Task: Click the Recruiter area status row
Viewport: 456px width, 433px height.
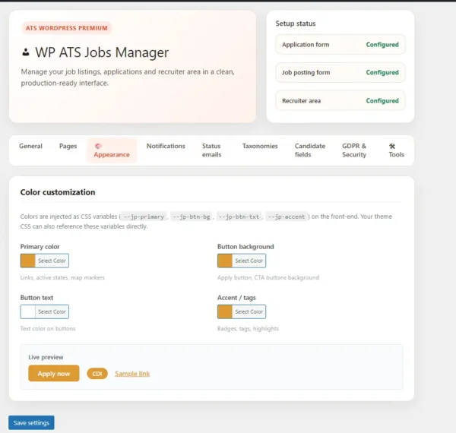Action: click(x=340, y=100)
